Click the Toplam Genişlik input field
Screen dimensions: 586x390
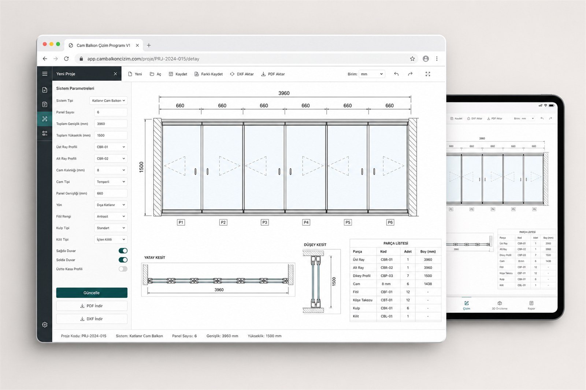coord(111,124)
